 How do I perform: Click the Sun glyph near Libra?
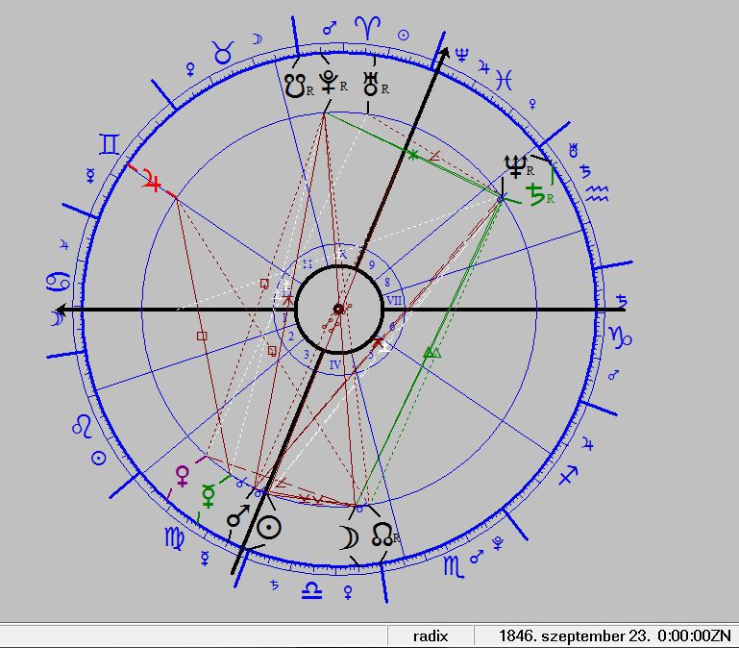[x=271, y=528]
